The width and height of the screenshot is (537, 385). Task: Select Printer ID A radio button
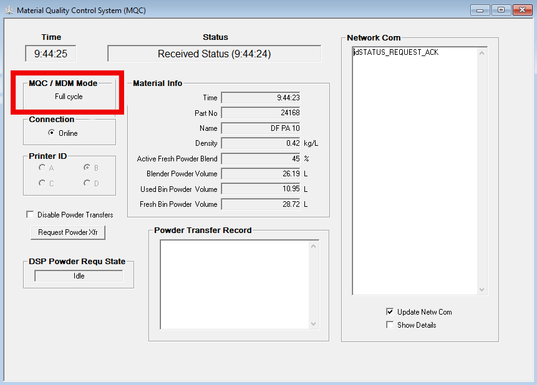pyautogui.click(x=42, y=168)
